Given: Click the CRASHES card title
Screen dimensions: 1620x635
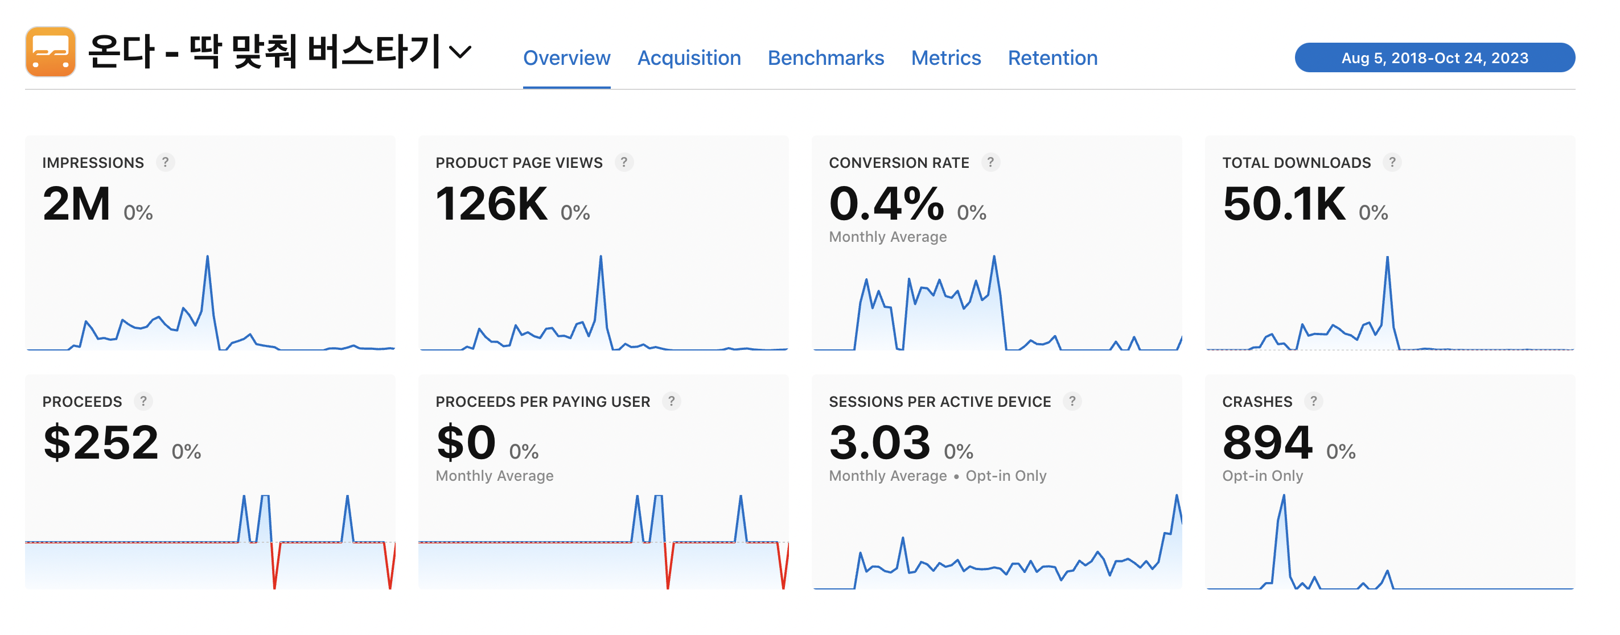Looking at the screenshot, I should coord(1257,402).
